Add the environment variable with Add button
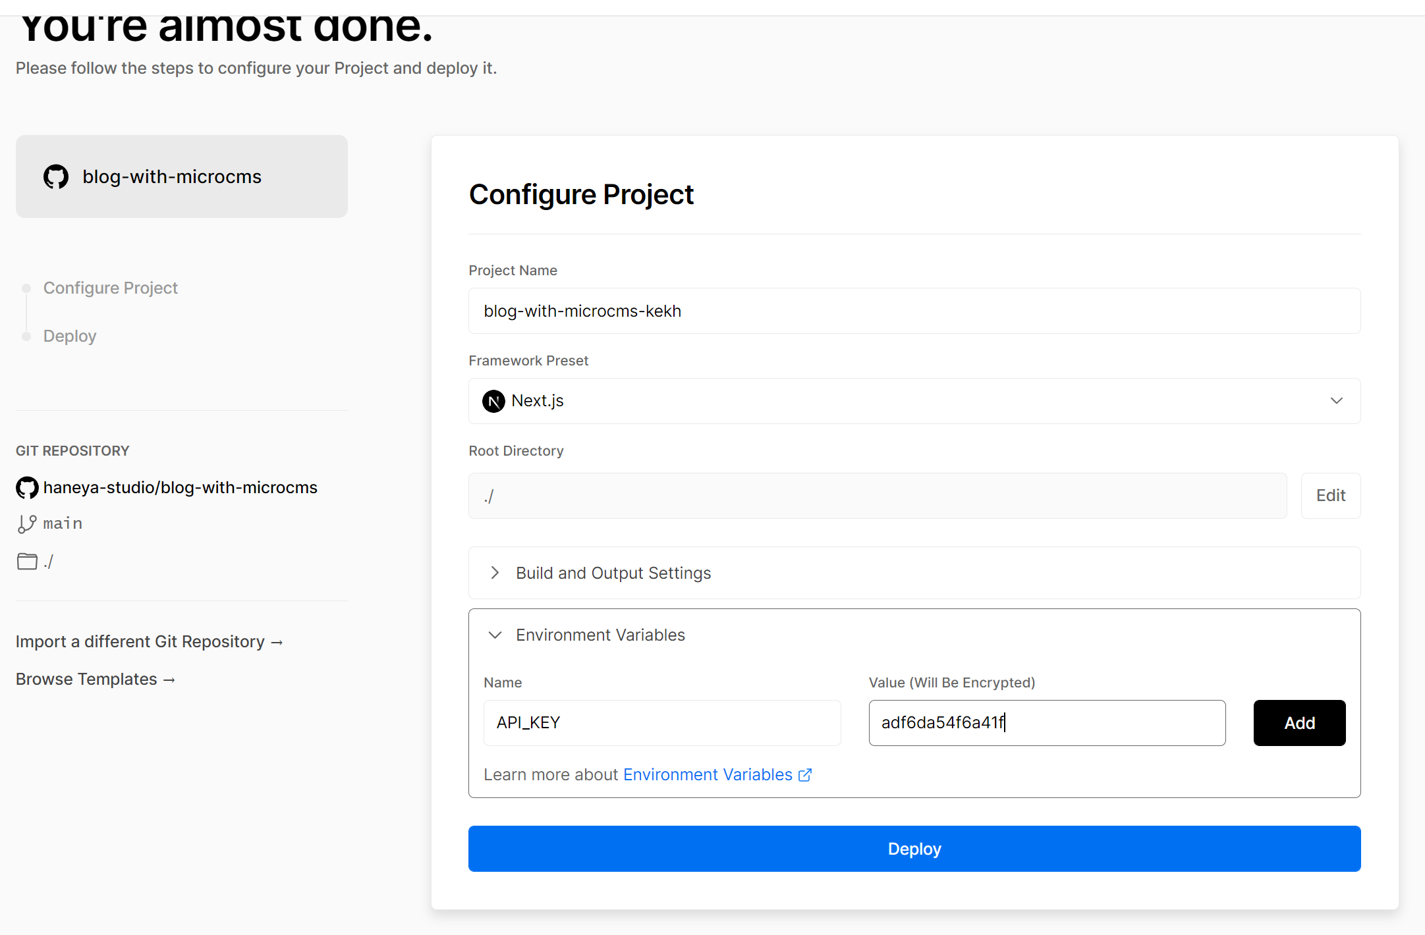 [x=1299, y=723]
